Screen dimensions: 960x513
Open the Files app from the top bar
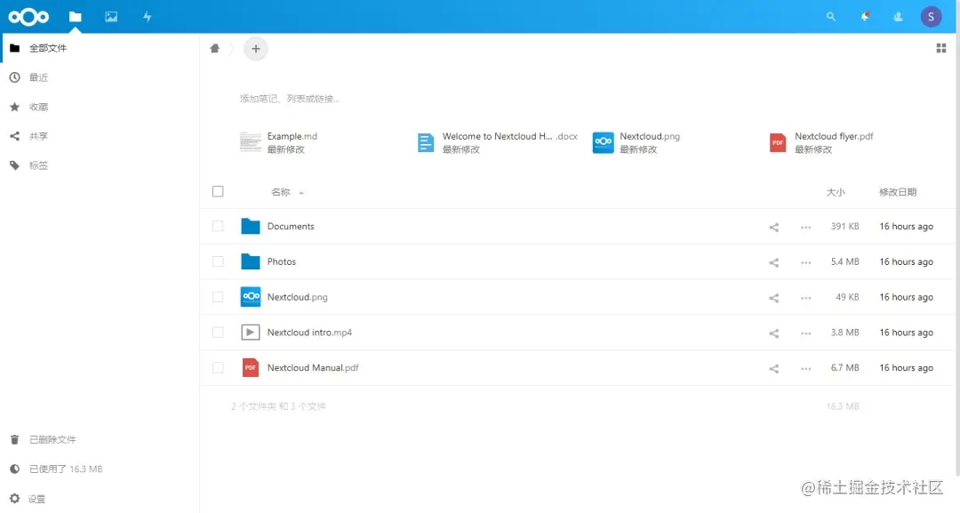(76, 17)
